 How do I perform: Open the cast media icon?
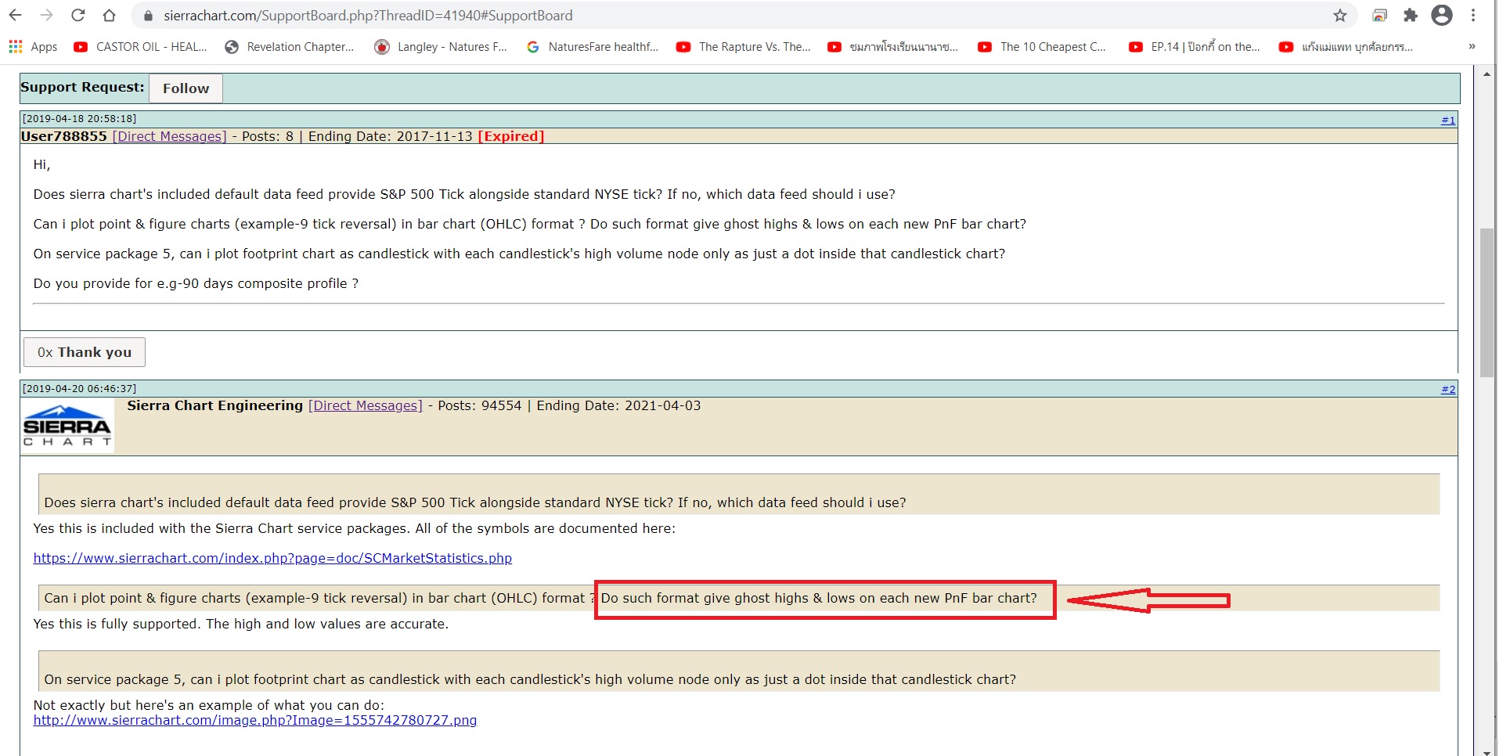pyautogui.click(x=1380, y=16)
